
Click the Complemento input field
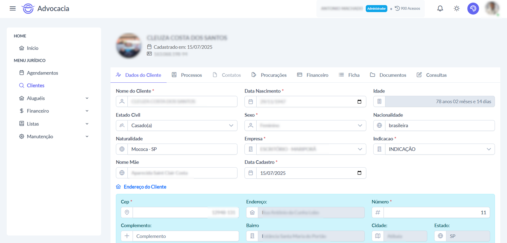[x=185, y=236]
